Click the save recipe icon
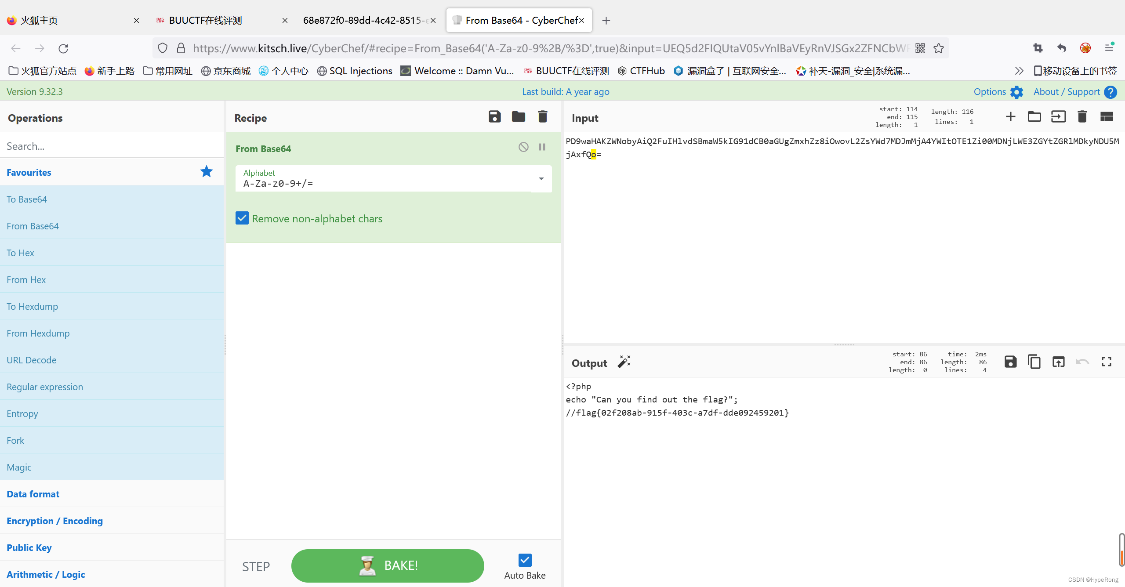 pos(495,117)
